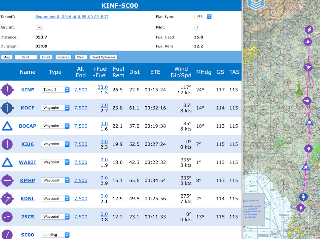Open the K3J6 waypoint link
The image size is (320, 239).
pyautogui.click(x=28, y=144)
